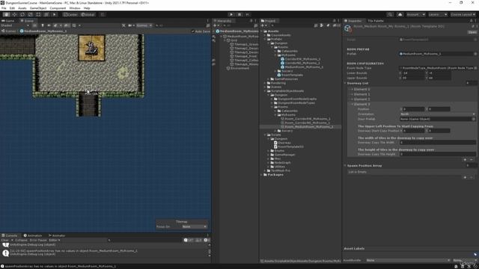Select the Rect transform tool
The width and height of the screenshot is (479, 269).
coord(38,14)
